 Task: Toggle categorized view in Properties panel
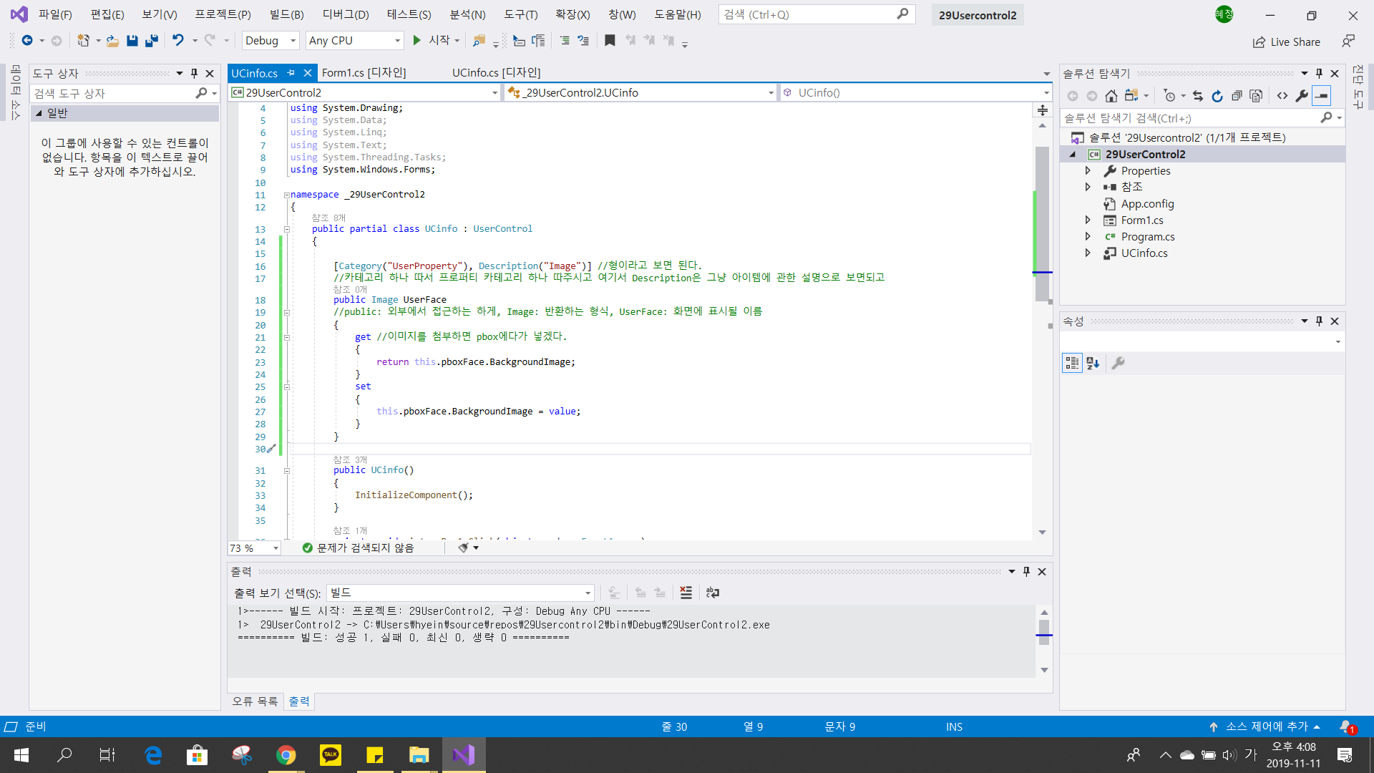(x=1071, y=363)
